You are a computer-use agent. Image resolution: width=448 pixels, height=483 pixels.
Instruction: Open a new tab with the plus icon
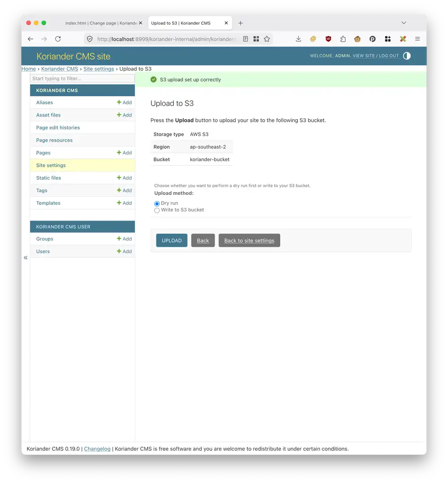pos(241,23)
